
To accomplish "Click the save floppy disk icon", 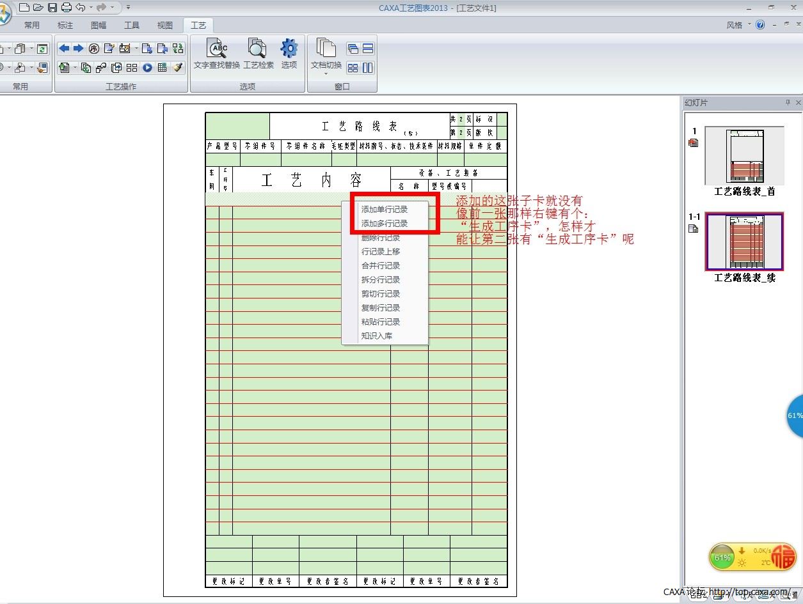I will [x=52, y=8].
